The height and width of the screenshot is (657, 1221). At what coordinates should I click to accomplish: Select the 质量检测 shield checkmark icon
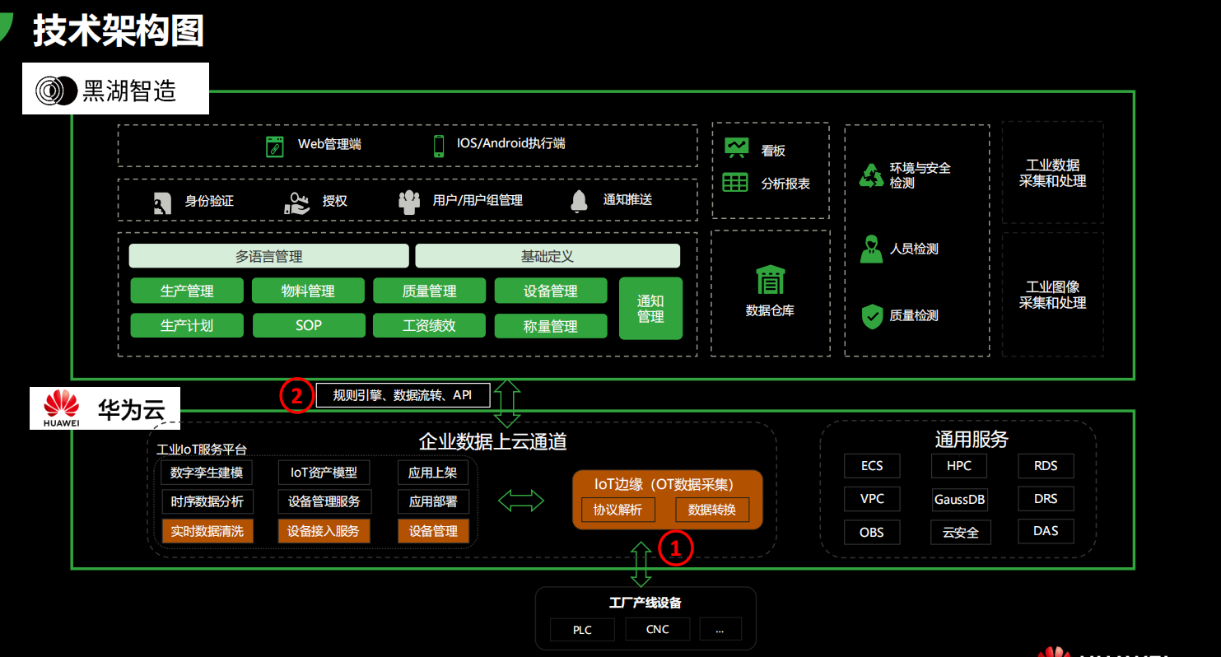coord(870,315)
